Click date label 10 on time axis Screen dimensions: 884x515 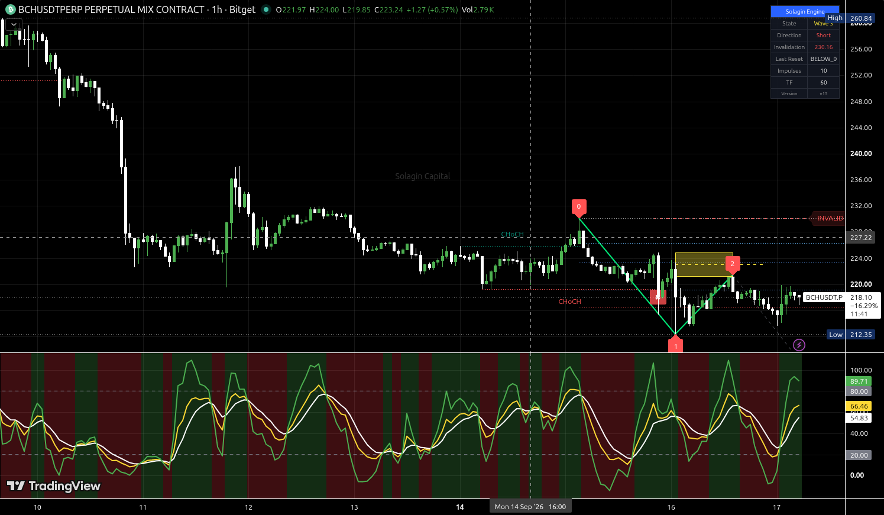[37, 507]
